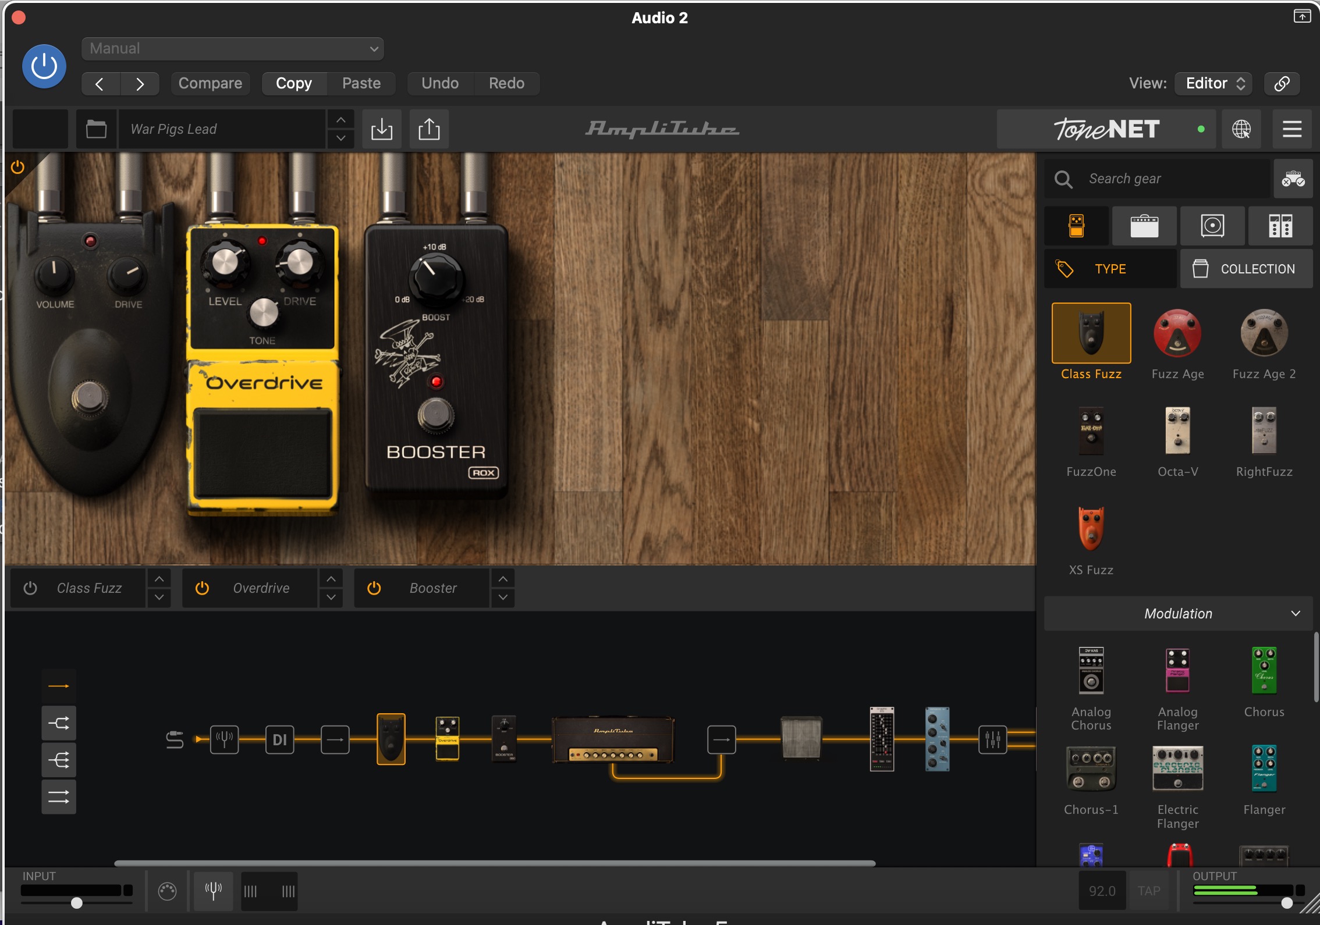Image resolution: width=1320 pixels, height=925 pixels.
Task: Switch to the TYPE filter tab
Action: coord(1110,269)
